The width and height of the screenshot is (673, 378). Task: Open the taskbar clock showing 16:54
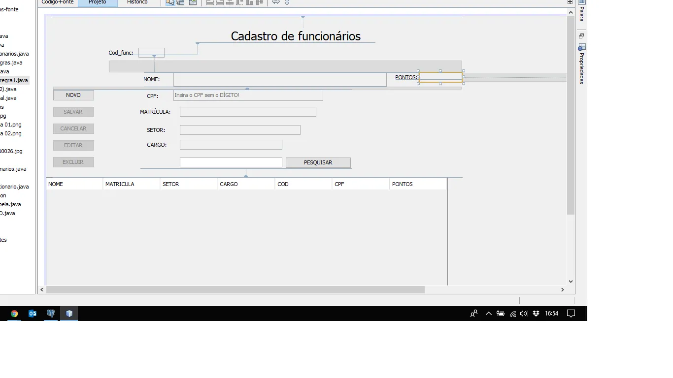pyautogui.click(x=551, y=314)
